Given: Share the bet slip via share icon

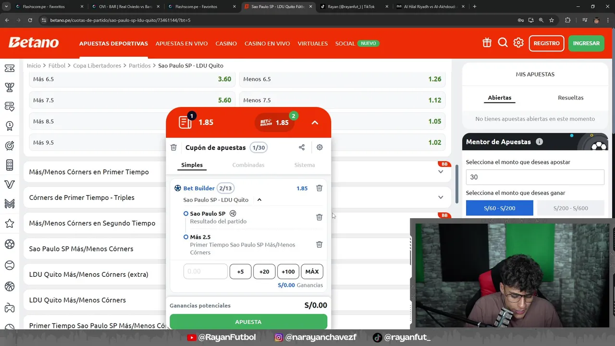Looking at the screenshot, I should [x=302, y=148].
